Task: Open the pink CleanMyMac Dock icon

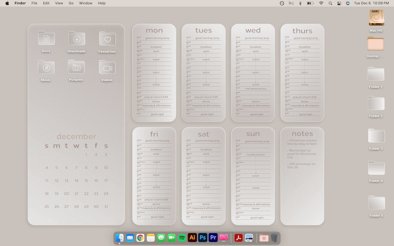Action: [223, 238]
